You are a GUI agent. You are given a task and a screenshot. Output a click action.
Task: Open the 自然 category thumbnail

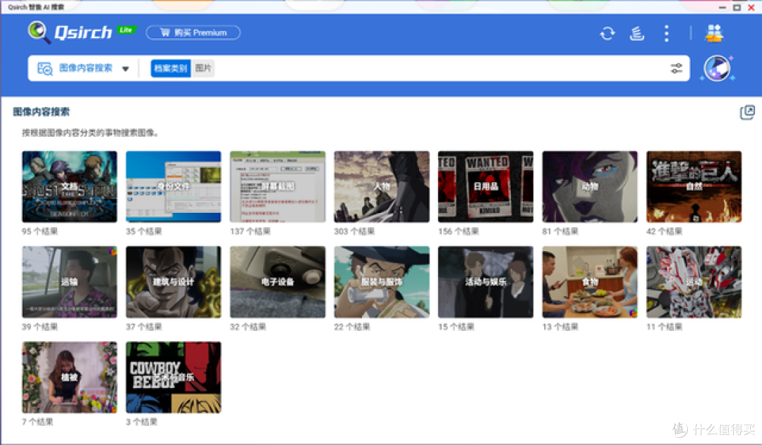694,187
